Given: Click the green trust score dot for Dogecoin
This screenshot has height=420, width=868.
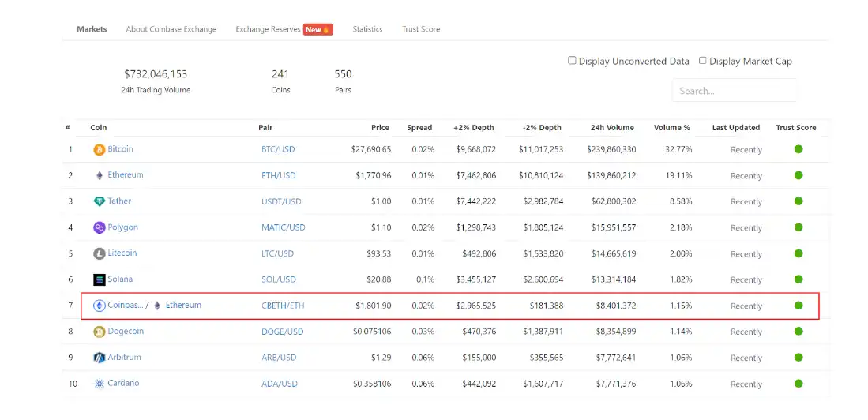Looking at the screenshot, I should pos(798,331).
